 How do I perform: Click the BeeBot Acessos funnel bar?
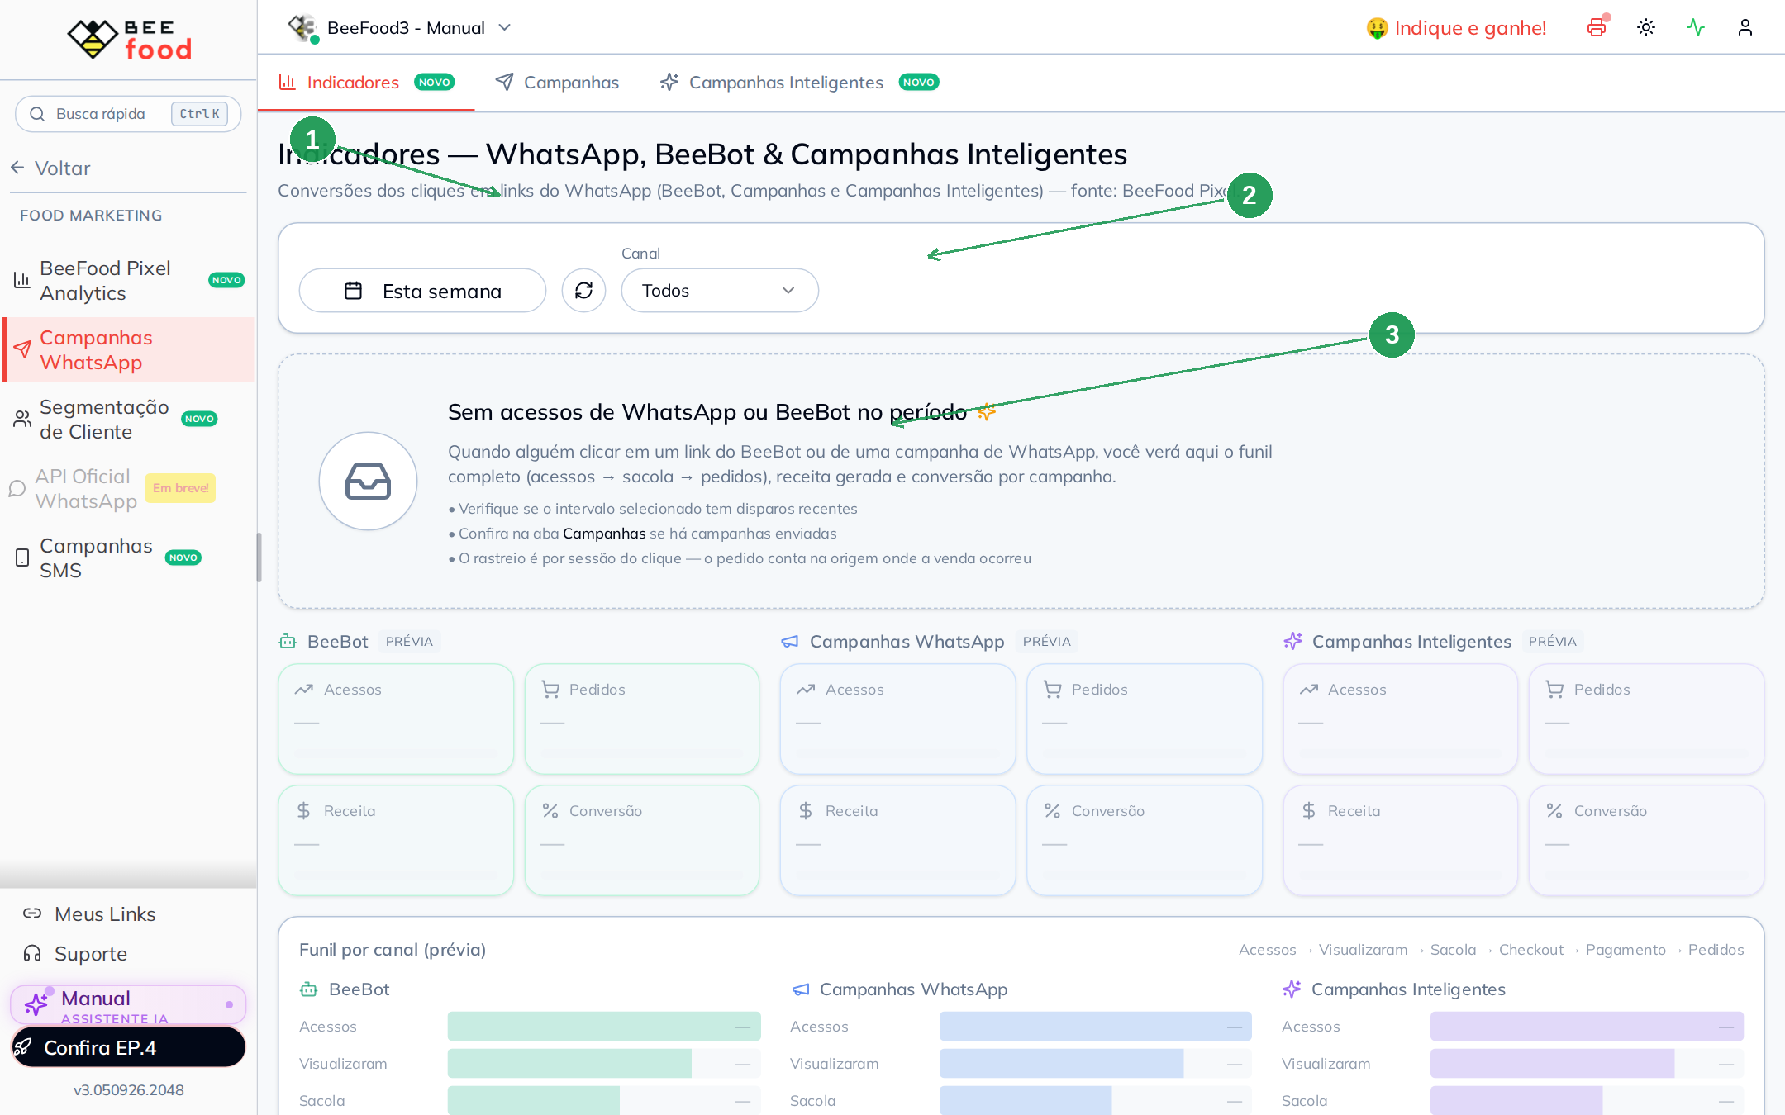604,1026
